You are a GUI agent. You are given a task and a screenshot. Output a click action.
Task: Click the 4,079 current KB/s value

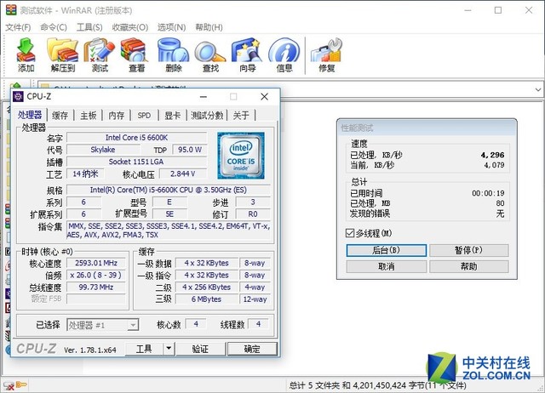(x=494, y=165)
